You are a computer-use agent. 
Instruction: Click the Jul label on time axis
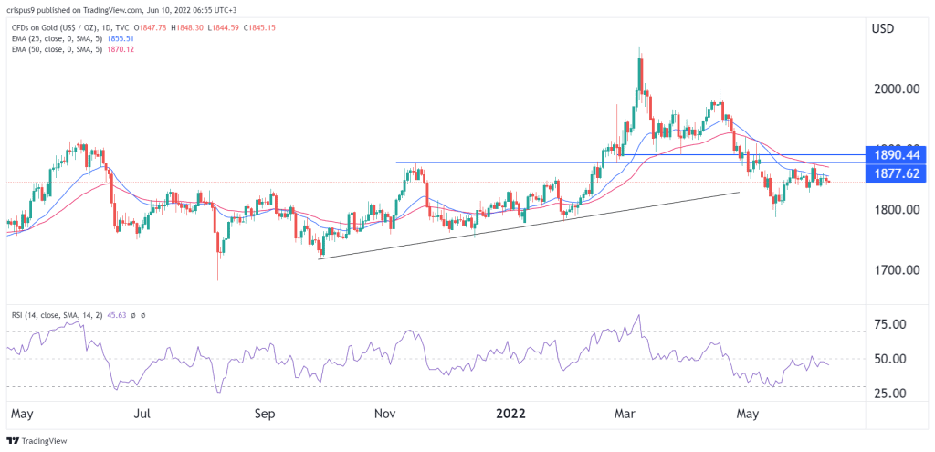(x=142, y=414)
